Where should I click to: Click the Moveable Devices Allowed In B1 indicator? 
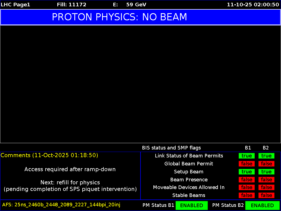pyautogui.click(x=246, y=187)
